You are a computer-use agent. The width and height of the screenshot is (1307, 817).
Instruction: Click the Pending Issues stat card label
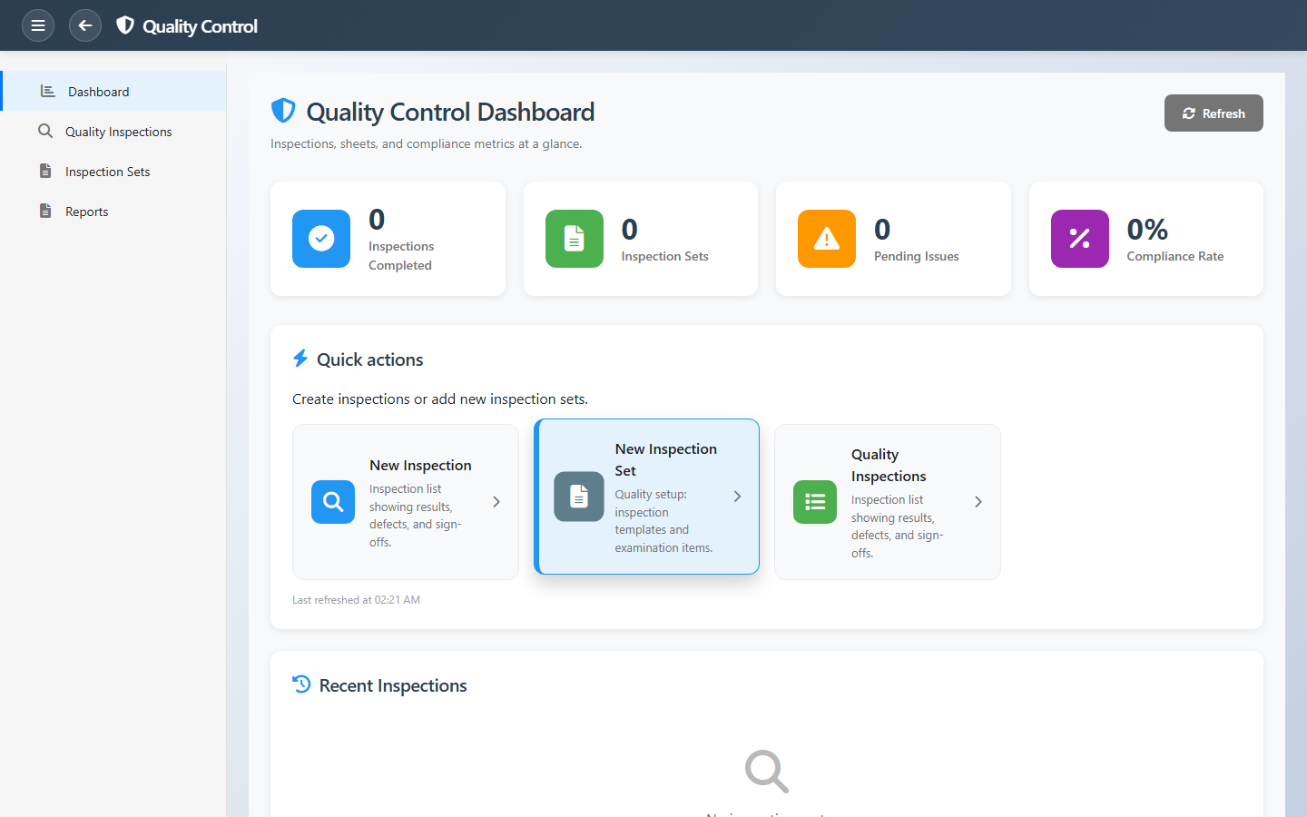click(x=916, y=256)
